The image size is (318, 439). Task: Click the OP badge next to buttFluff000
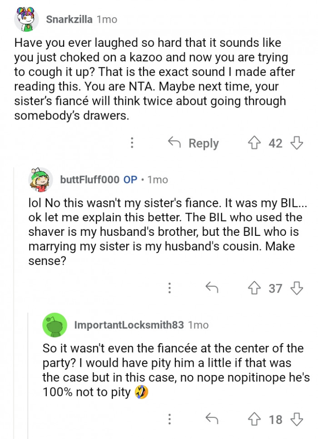pos(130,180)
